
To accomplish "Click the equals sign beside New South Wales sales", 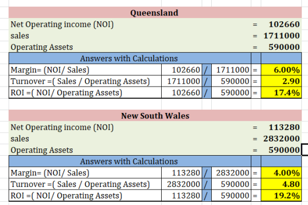I will tap(255, 139).
